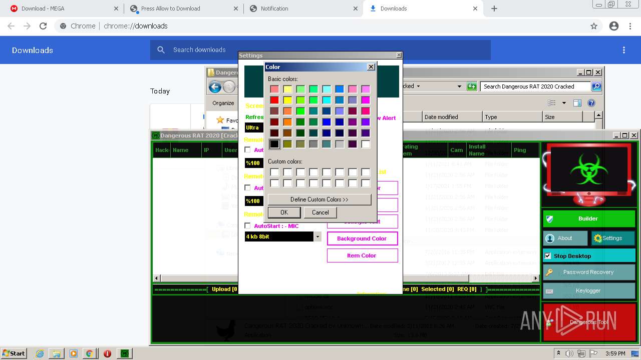Open the Builder button in Dangerous RAT
The image size is (641, 360).
(589, 218)
